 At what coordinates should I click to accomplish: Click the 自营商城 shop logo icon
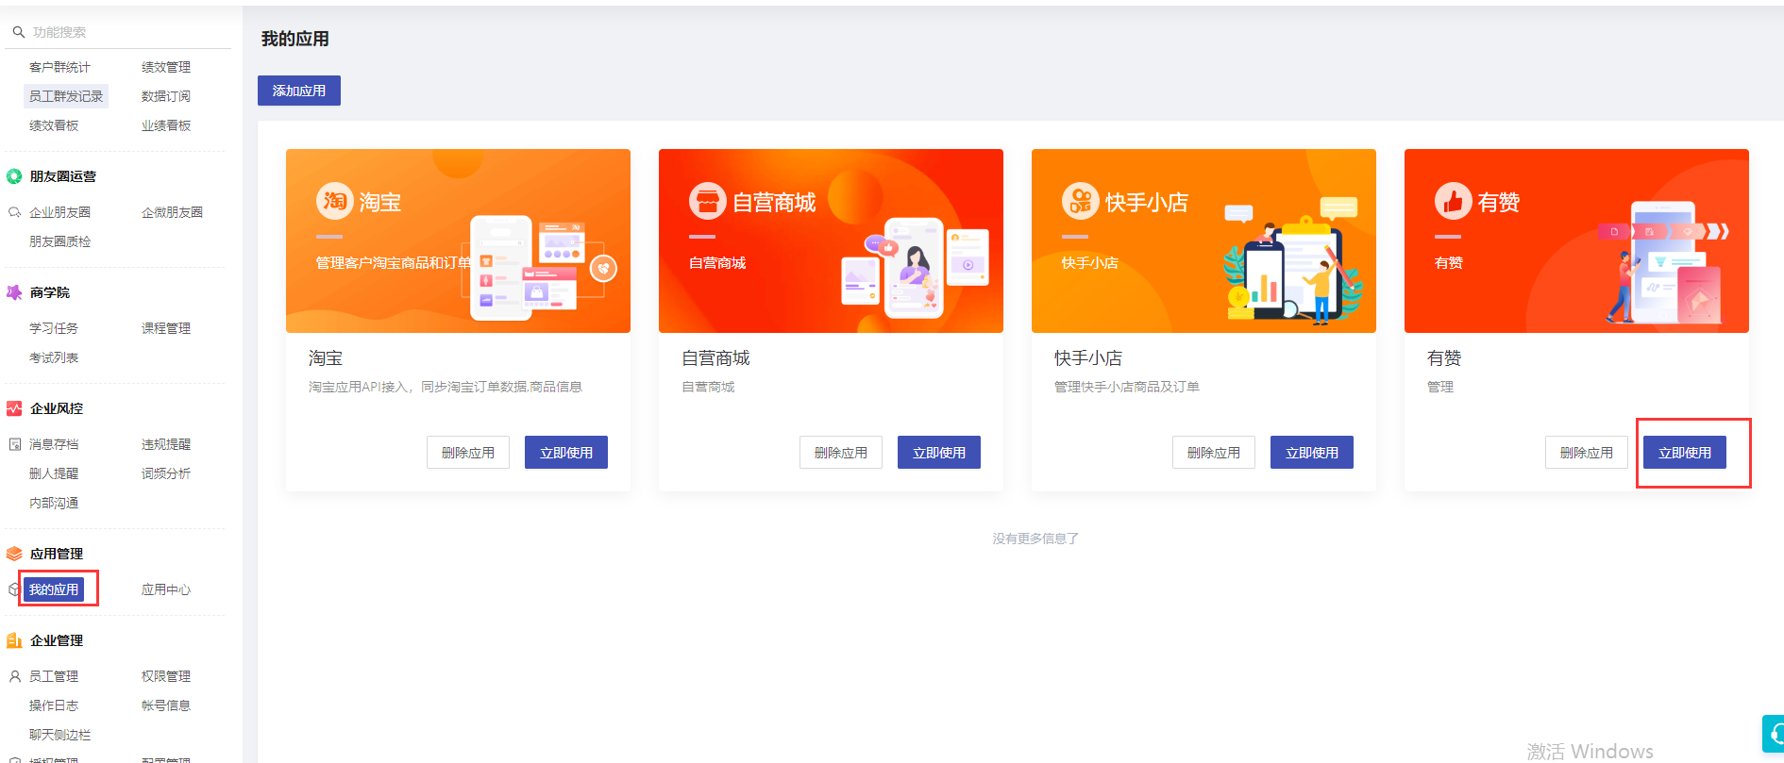(x=707, y=201)
